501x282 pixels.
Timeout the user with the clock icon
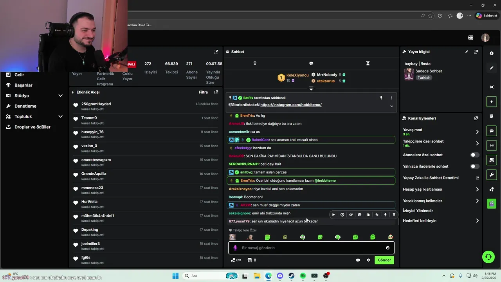coord(342,215)
